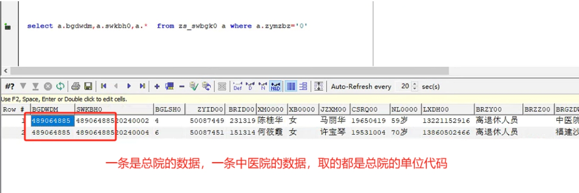Click the grid options icon
Image resolution: width=579 pixels, height=193 pixels.
point(319,86)
